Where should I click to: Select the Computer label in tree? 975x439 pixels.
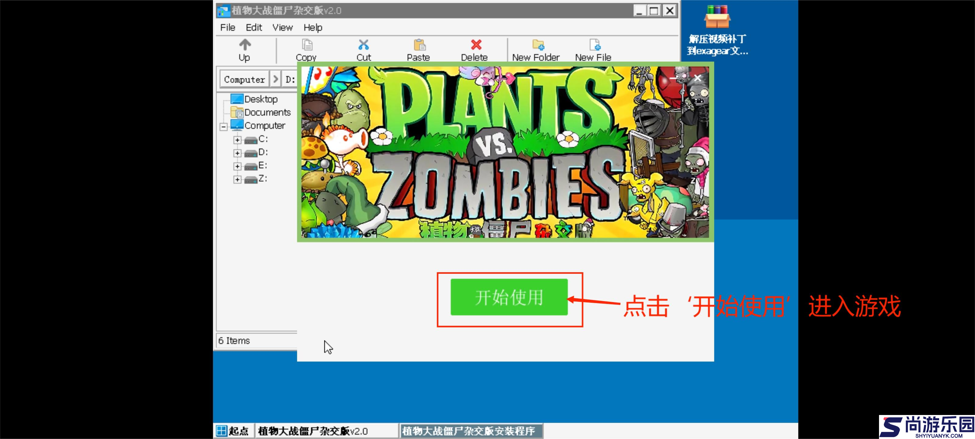(265, 126)
